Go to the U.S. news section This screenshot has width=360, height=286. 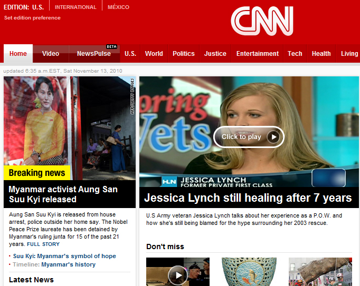pyautogui.click(x=130, y=54)
